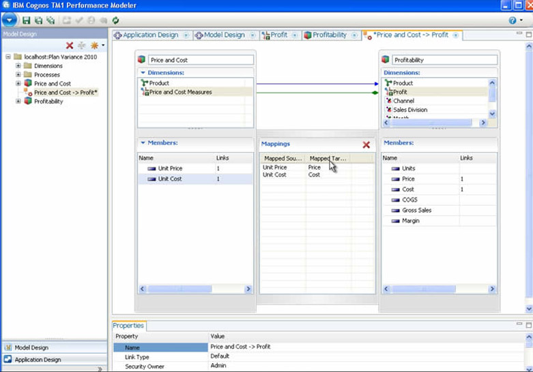The image size is (533, 372).
Task: Select Profitability cube in the tree
Action: pos(48,101)
